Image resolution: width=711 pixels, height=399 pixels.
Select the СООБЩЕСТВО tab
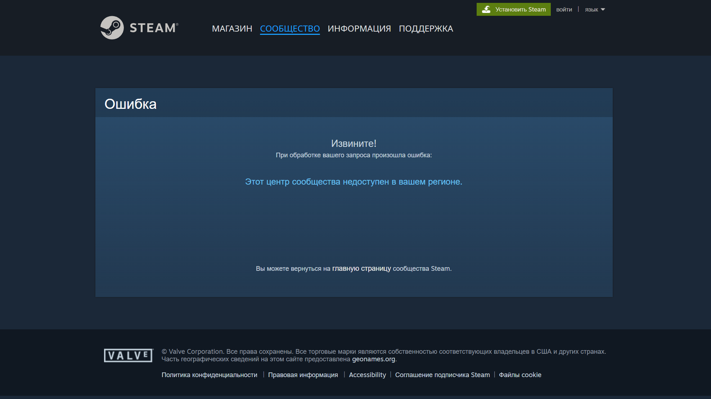290,29
